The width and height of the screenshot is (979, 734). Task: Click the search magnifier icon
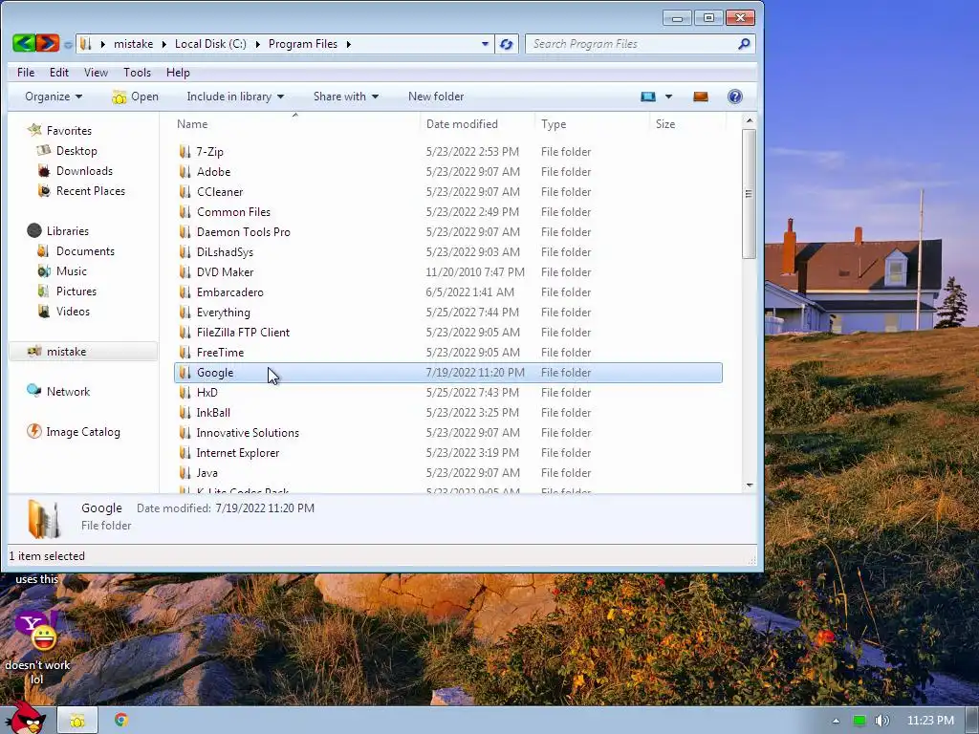[x=744, y=44]
